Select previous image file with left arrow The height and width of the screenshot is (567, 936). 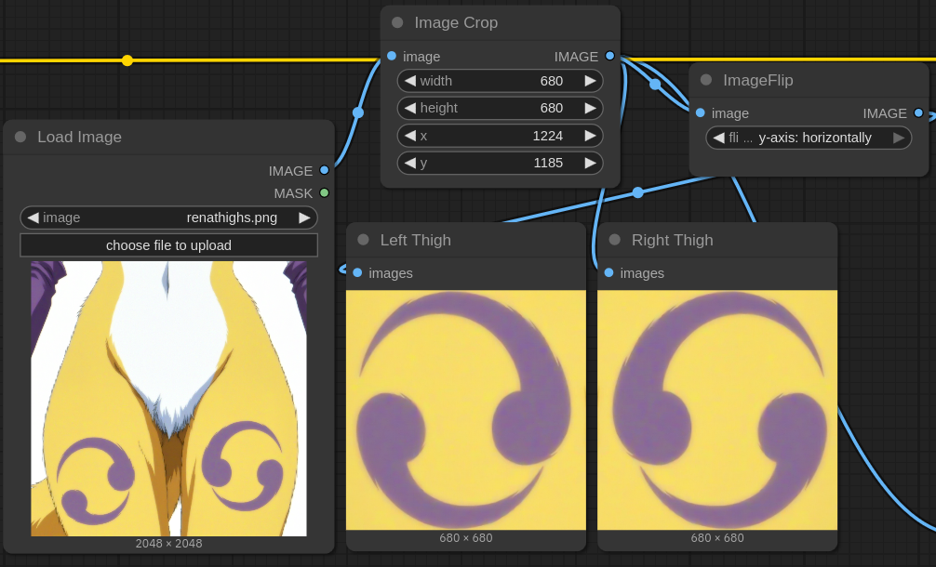pyautogui.click(x=33, y=218)
